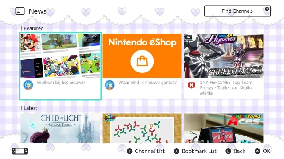Click the plus icon on Find Channels
The height and width of the screenshot is (159, 284).
pos(267,9)
